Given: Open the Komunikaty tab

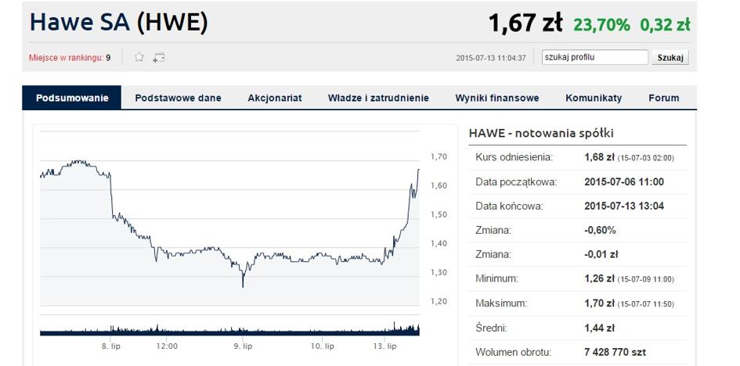Looking at the screenshot, I should [x=594, y=98].
